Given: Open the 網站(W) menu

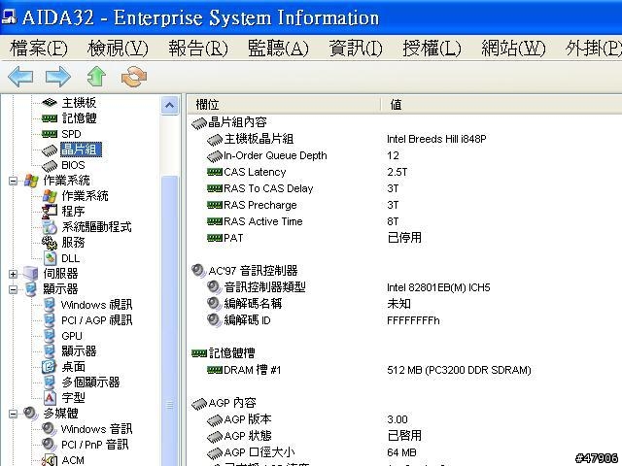Looking at the screenshot, I should coord(513,49).
